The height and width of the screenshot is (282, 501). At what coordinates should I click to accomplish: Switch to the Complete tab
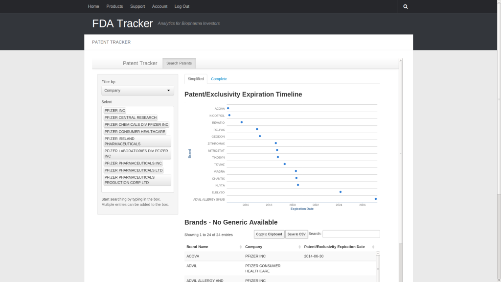[219, 79]
